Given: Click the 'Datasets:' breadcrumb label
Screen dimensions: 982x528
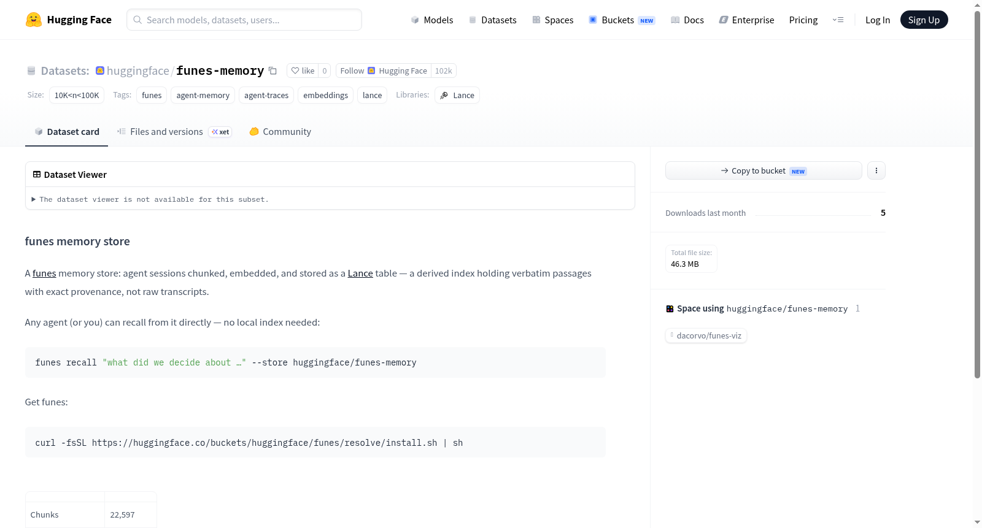Looking at the screenshot, I should (65, 71).
